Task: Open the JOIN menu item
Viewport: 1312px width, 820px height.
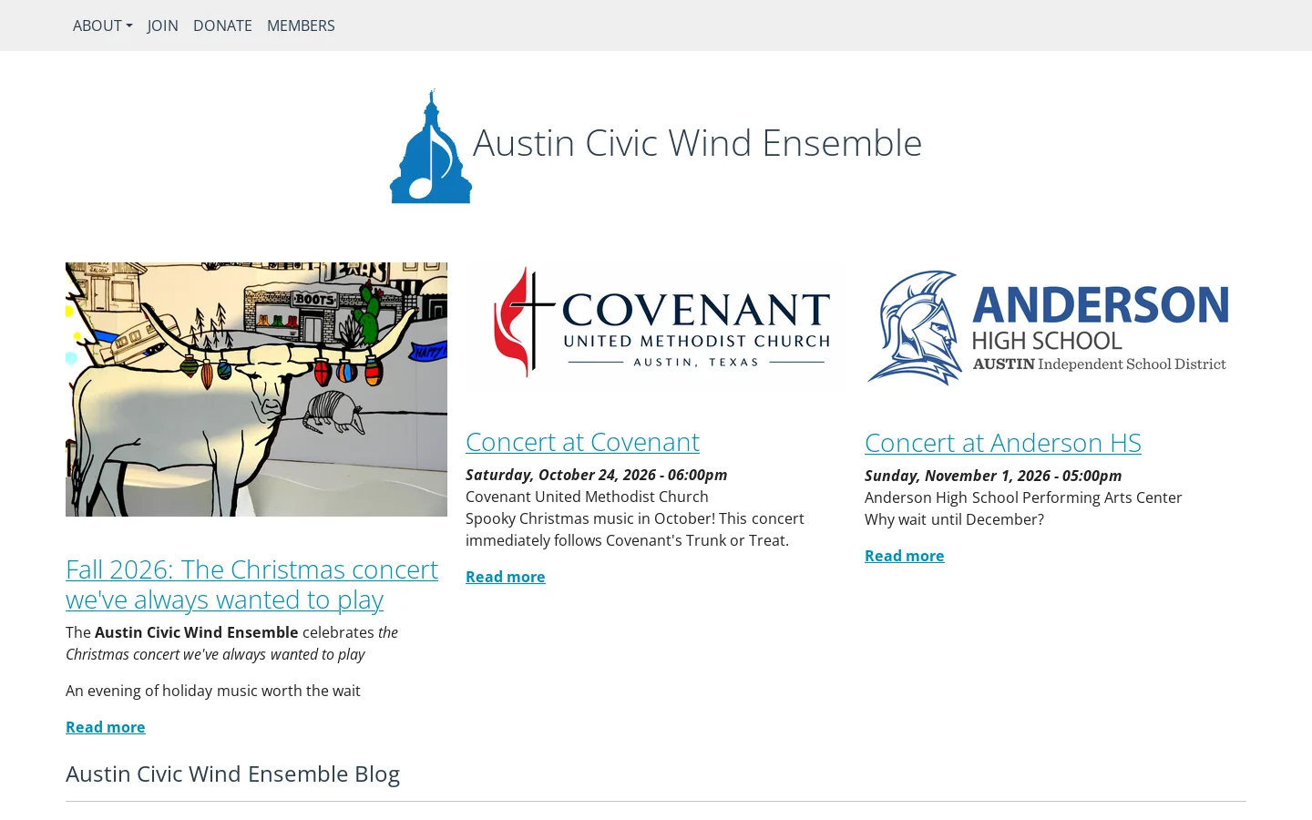Action: click(x=162, y=26)
